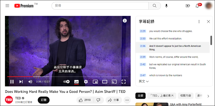This screenshot has width=215, height=106.
Task: Select highlighted 2:36 North American line
Action: [173, 48]
